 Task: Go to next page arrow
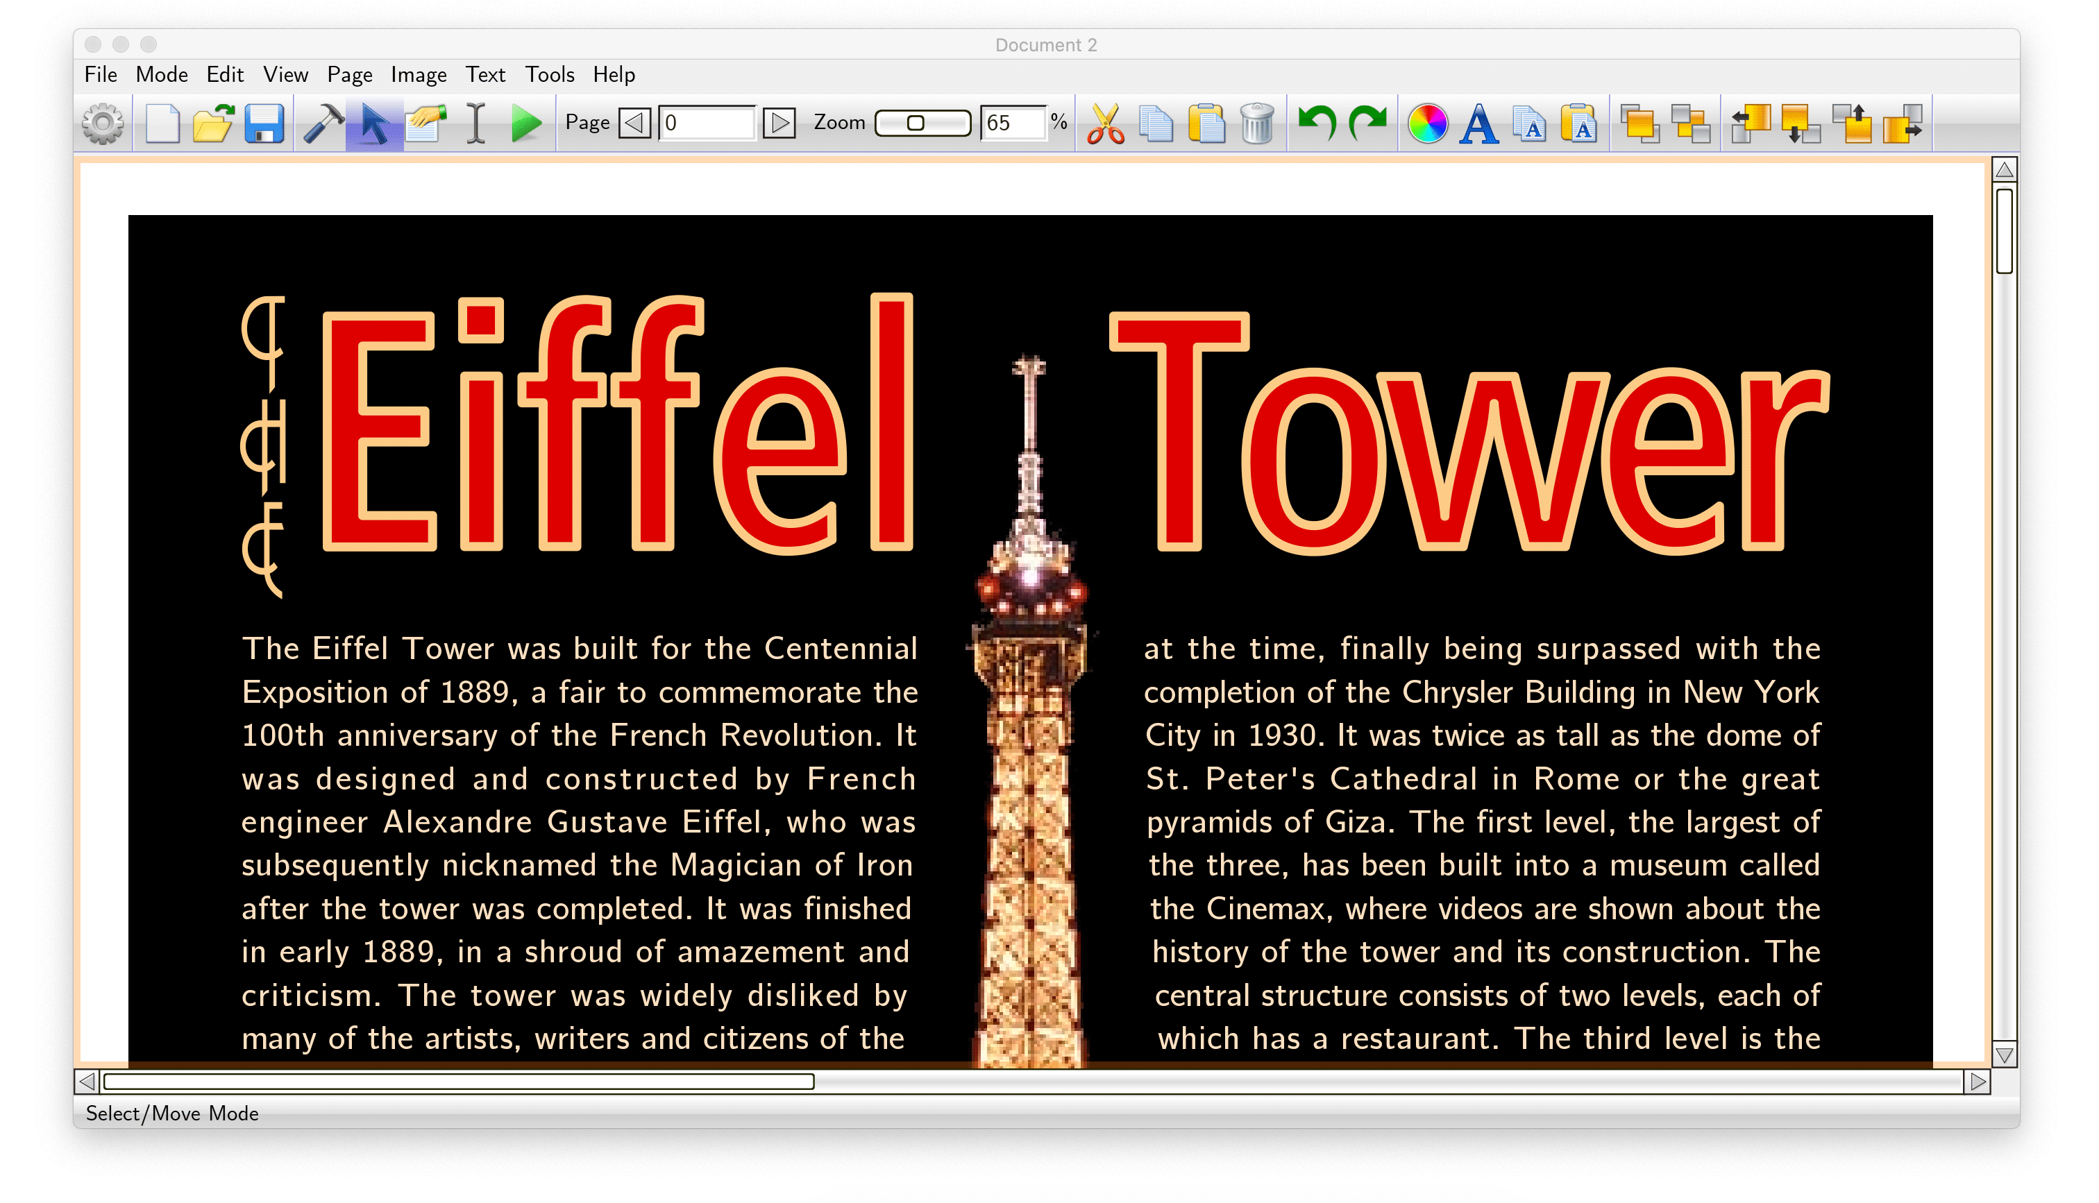[x=778, y=123]
